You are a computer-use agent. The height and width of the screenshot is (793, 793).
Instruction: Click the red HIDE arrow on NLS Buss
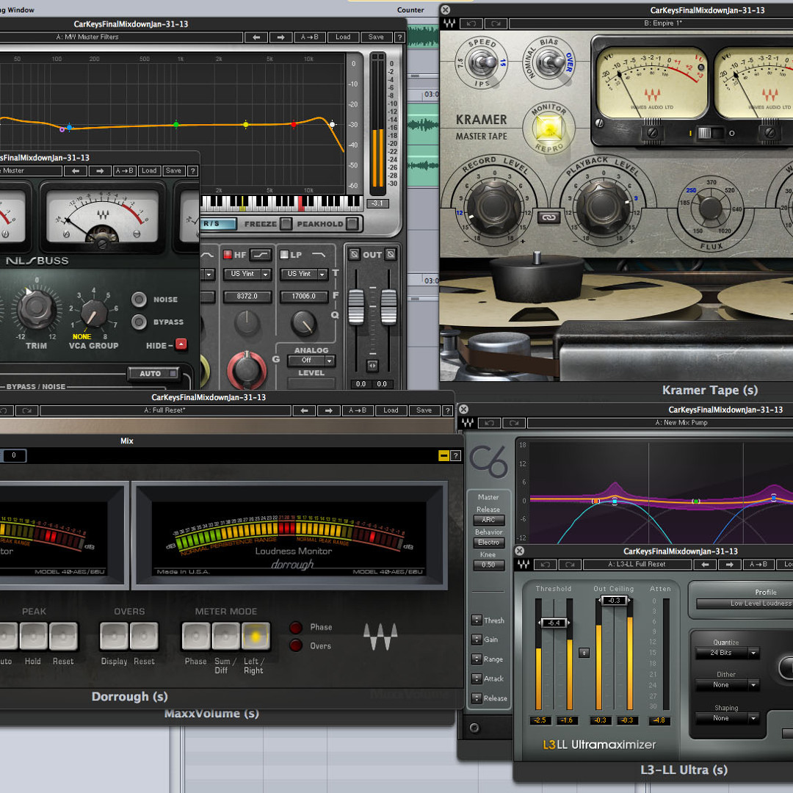click(181, 344)
